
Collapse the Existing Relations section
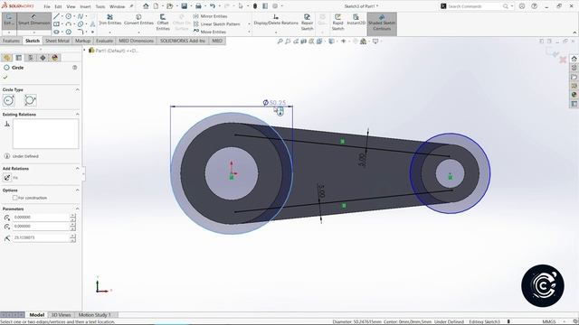[x=77, y=115]
